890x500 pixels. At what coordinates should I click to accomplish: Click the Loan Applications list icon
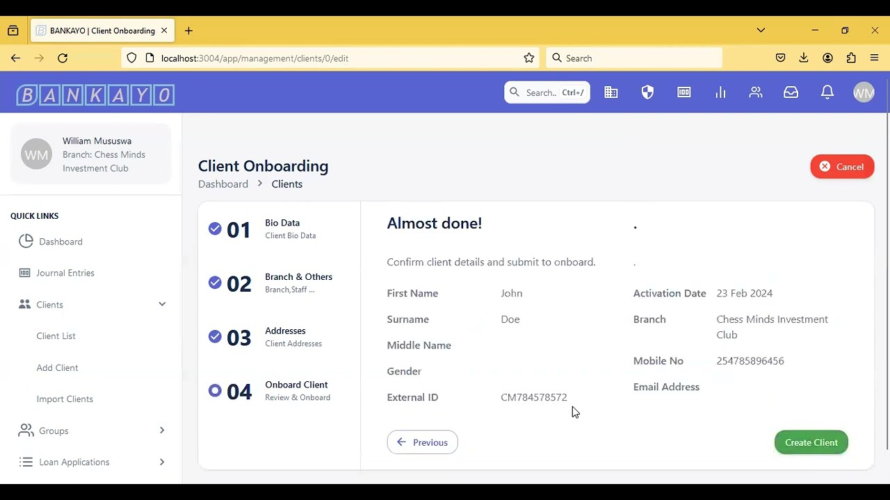point(26,462)
